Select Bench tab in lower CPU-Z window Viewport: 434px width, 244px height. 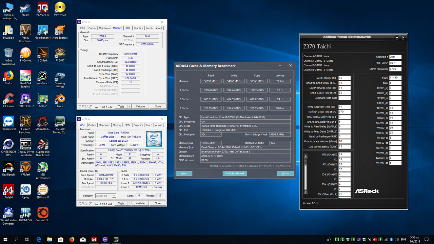pyautogui.click(x=149, y=125)
